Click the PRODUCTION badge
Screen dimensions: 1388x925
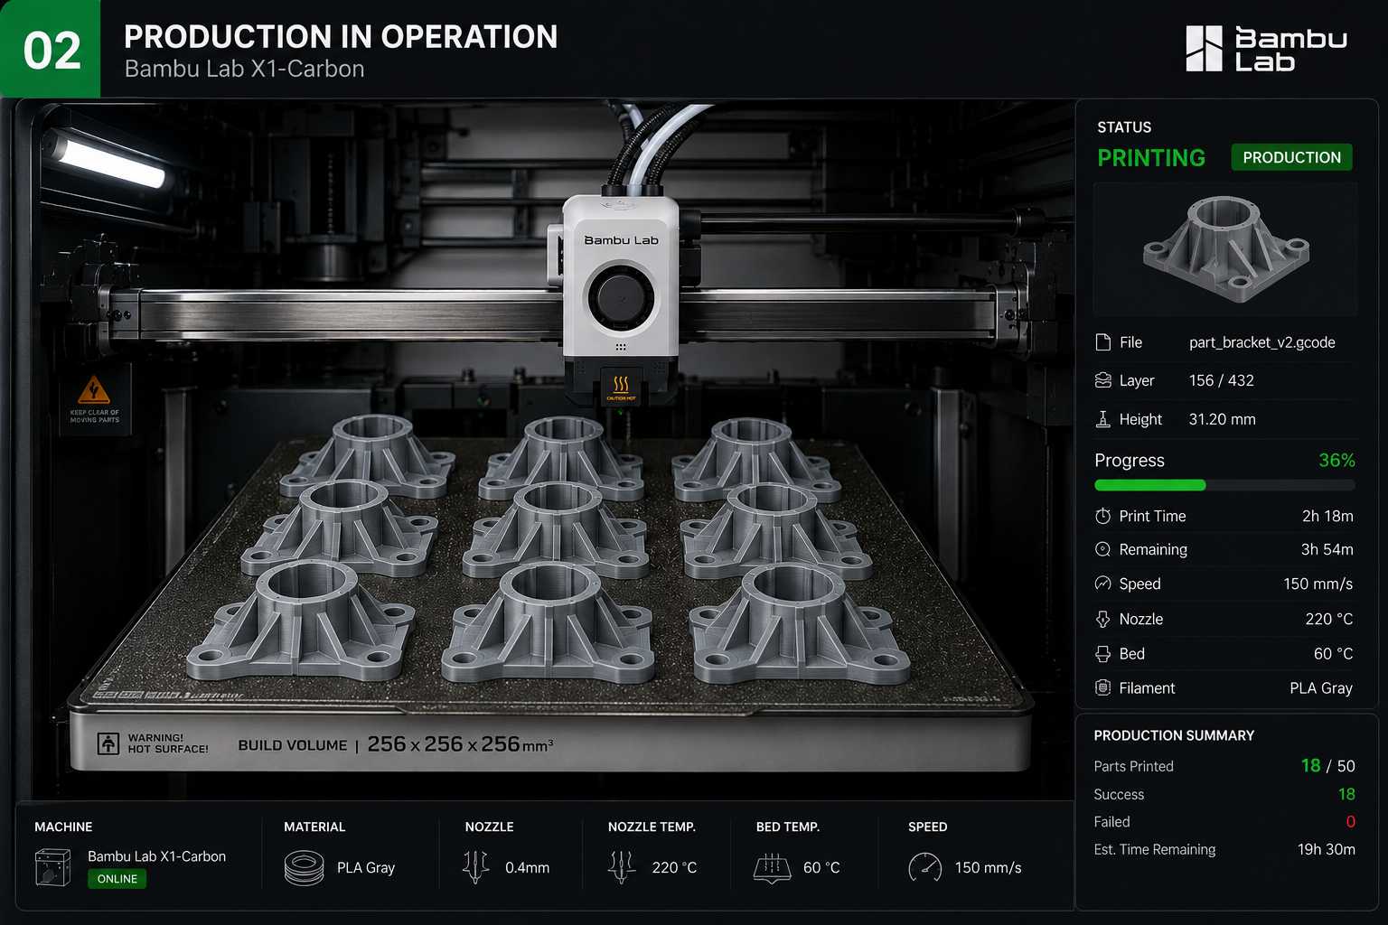[x=1292, y=157]
